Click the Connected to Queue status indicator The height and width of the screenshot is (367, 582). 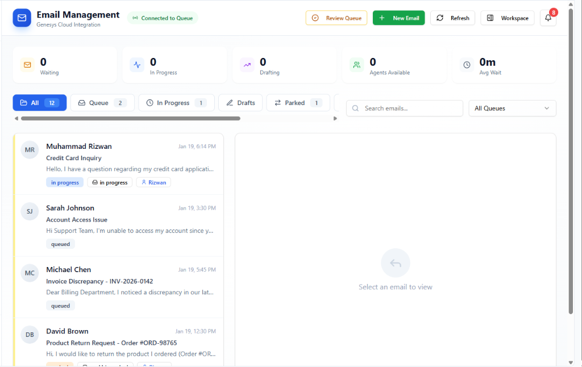tap(163, 18)
